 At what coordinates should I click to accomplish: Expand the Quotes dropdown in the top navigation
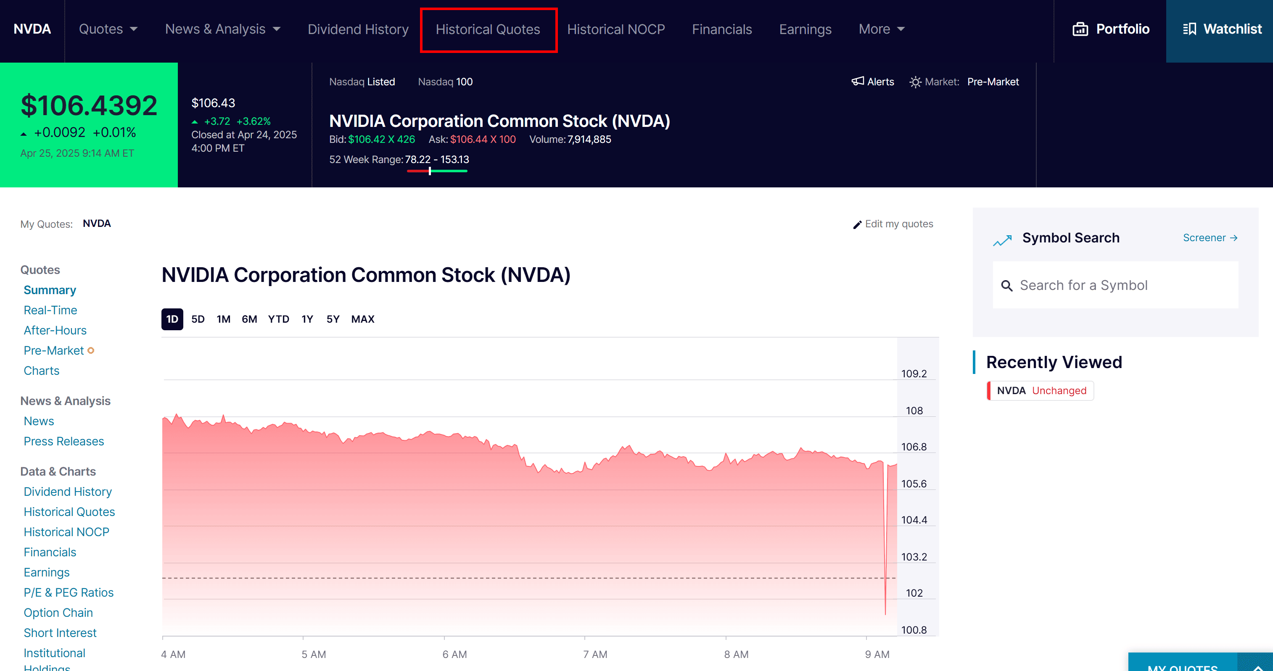(108, 29)
